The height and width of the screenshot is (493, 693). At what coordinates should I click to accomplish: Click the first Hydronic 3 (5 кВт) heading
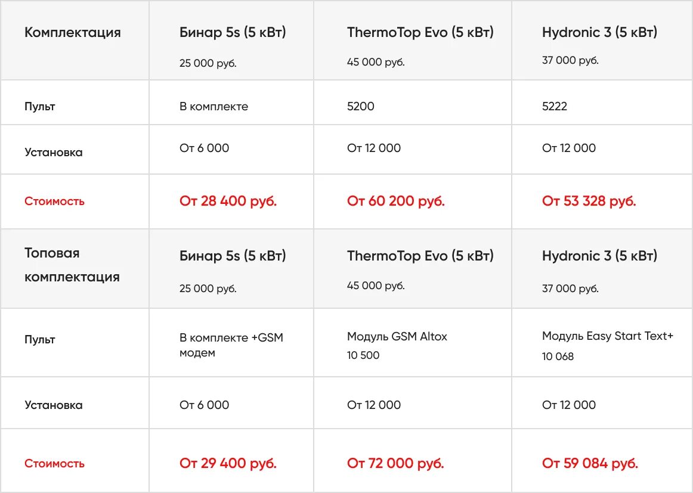click(x=600, y=32)
